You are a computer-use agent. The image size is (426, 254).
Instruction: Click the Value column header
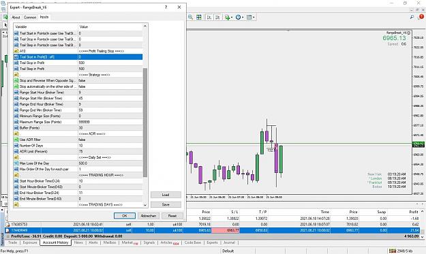coord(110,27)
